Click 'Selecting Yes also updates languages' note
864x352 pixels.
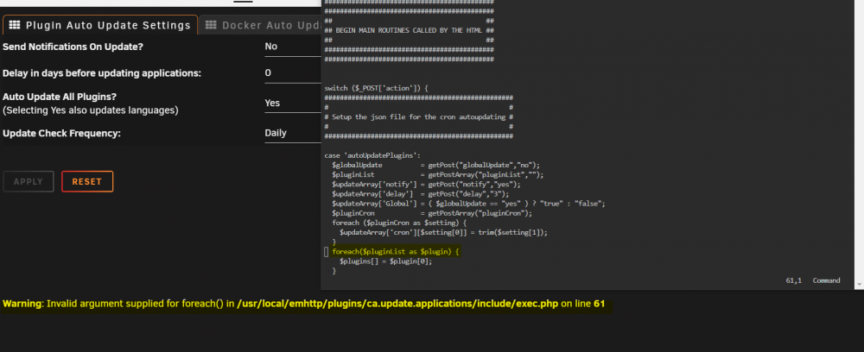[91, 110]
